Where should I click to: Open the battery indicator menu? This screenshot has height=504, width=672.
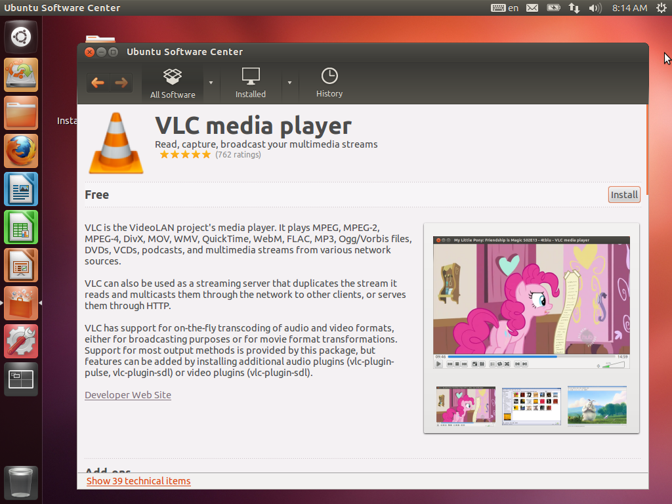pos(553,8)
